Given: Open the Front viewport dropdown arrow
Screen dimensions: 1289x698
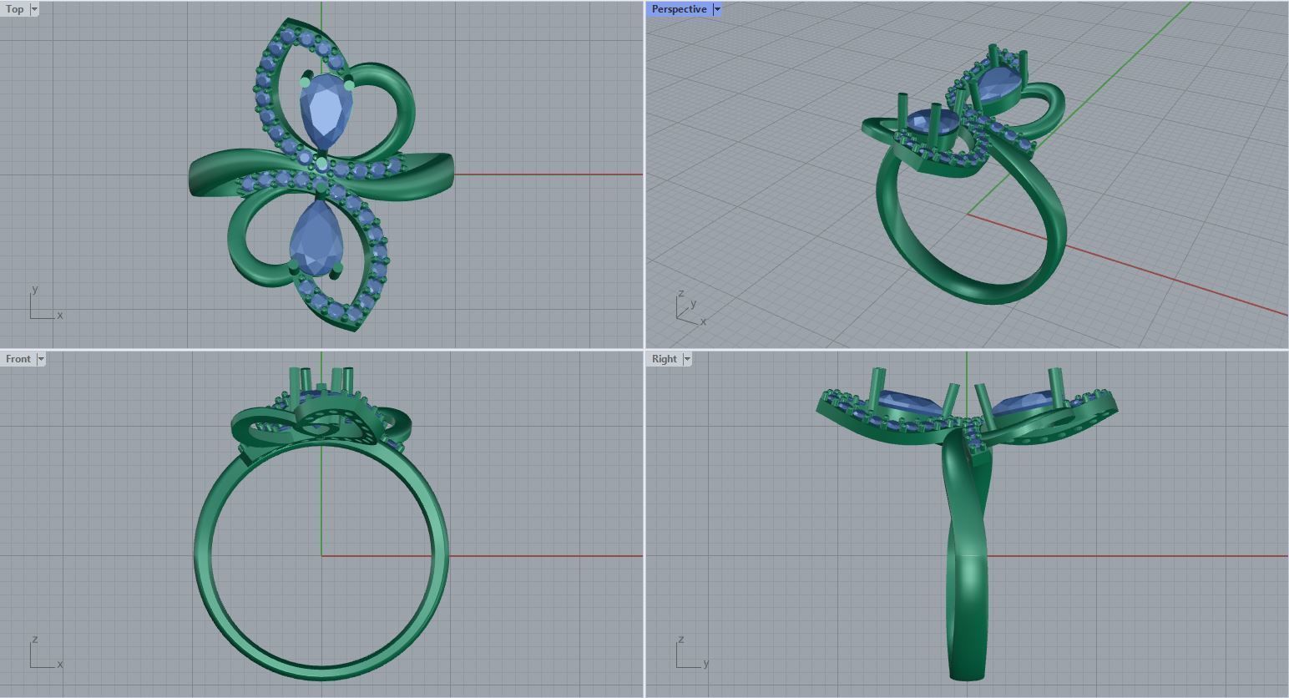Looking at the screenshot, I should coord(41,359).
